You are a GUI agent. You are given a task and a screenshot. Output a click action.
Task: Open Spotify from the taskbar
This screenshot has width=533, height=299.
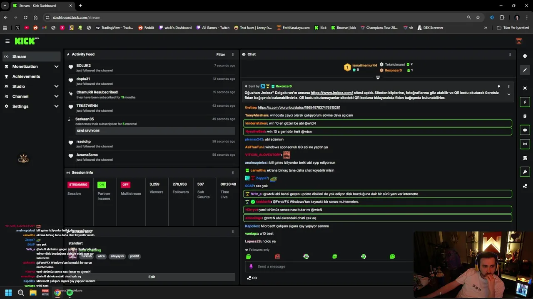coord(70,293)
